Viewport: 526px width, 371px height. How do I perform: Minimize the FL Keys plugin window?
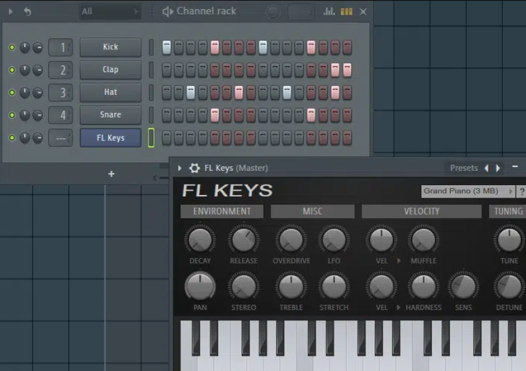[515, 166]
